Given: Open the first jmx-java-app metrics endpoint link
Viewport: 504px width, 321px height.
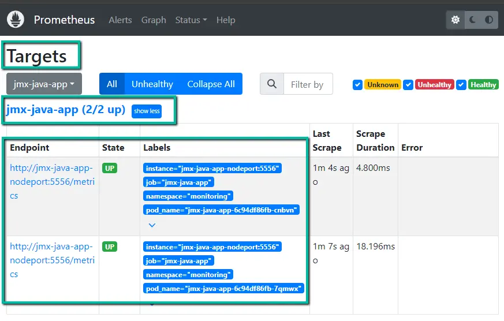Looking at the screenshot, I should 51,181.
